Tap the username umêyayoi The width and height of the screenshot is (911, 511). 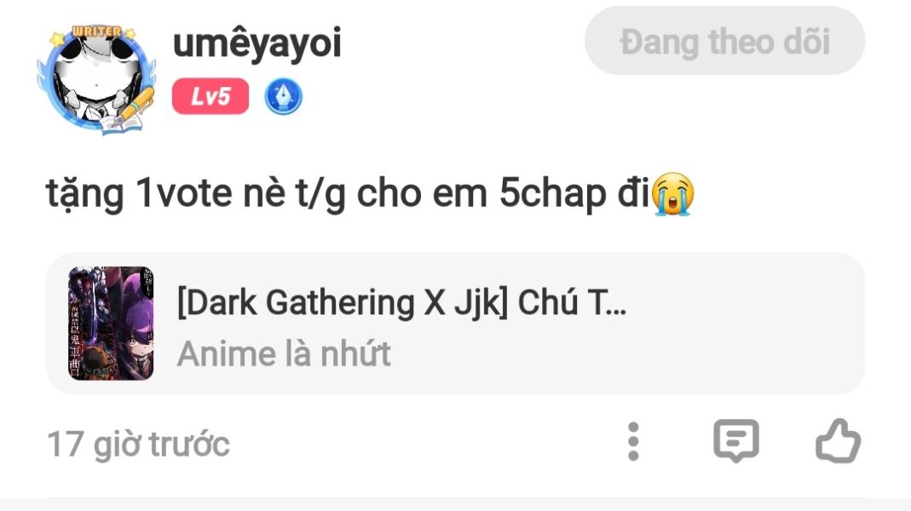point(257,43)
